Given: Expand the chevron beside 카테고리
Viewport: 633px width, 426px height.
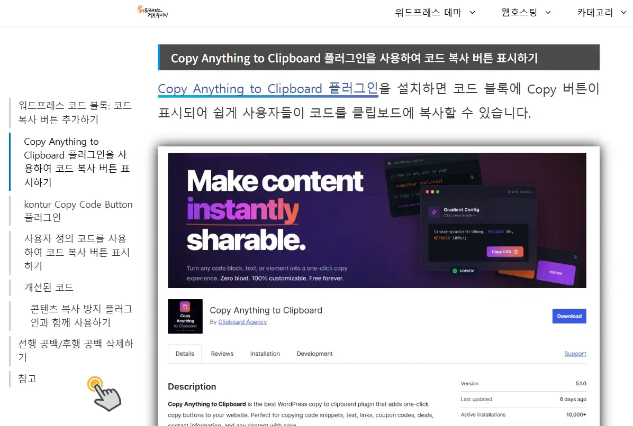Looking at the screenshot, I should 623,13.
